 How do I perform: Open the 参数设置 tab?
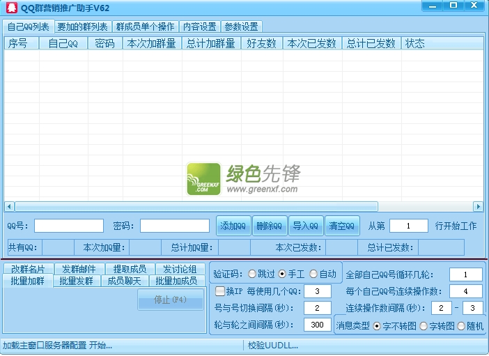coord(242,27)
